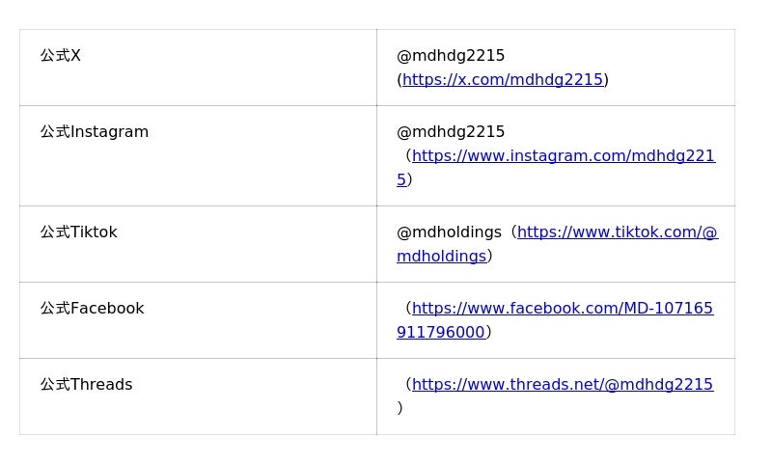The width and height of the screenshot is (772, 464).
Task: Click the closing parenthesis after Instagram link's "5"
Action: pyautogui.click(x=410, y=180)
